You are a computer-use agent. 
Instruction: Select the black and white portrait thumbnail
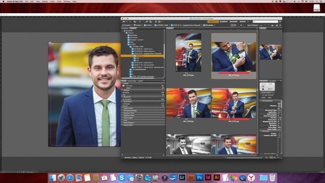click(188, 144)
